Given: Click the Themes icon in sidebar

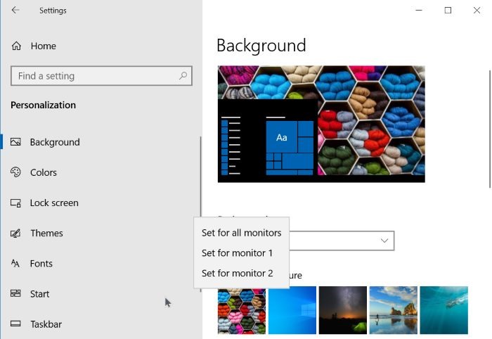Looking at the screenshot, I should (x=15, y=234).
